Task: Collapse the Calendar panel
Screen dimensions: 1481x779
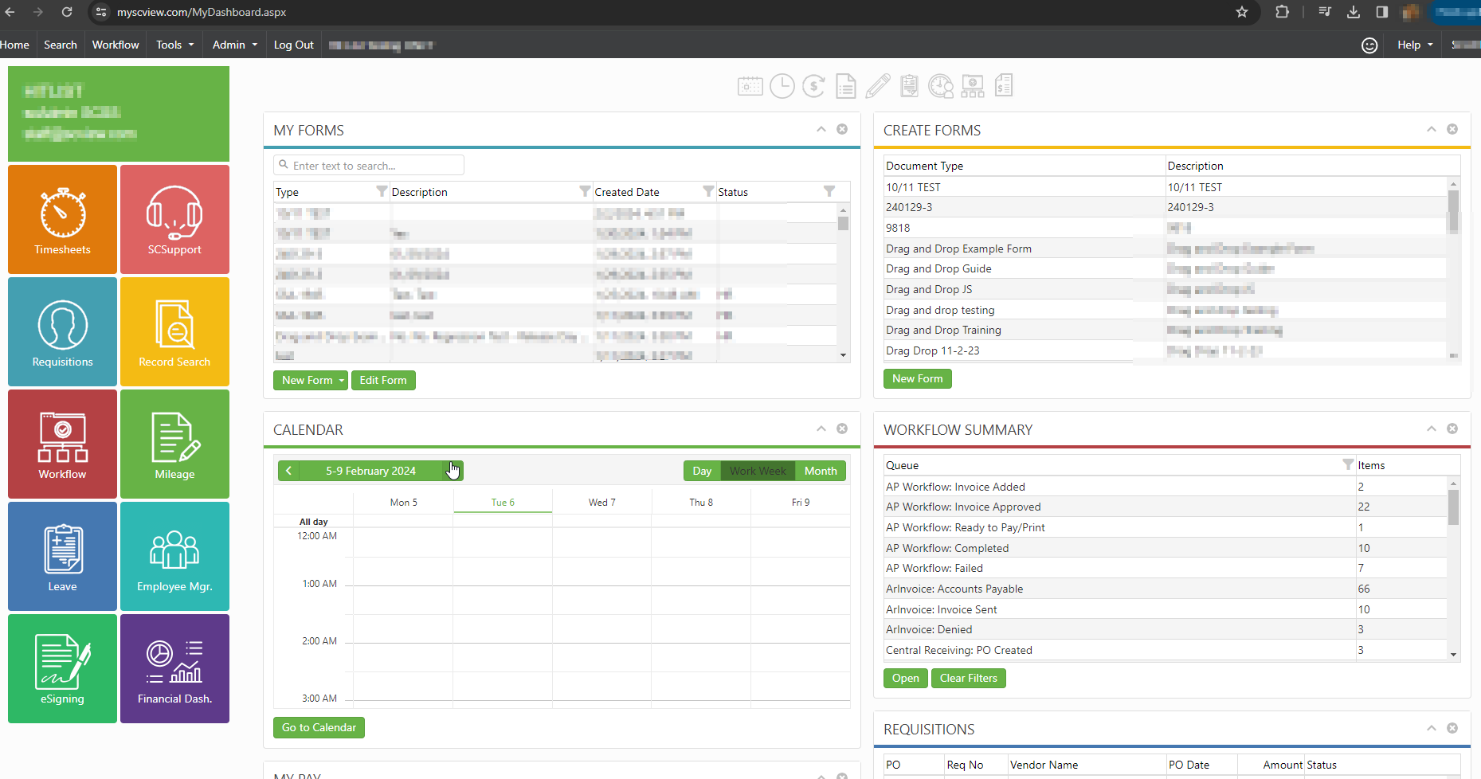Action: coord(821,429)
